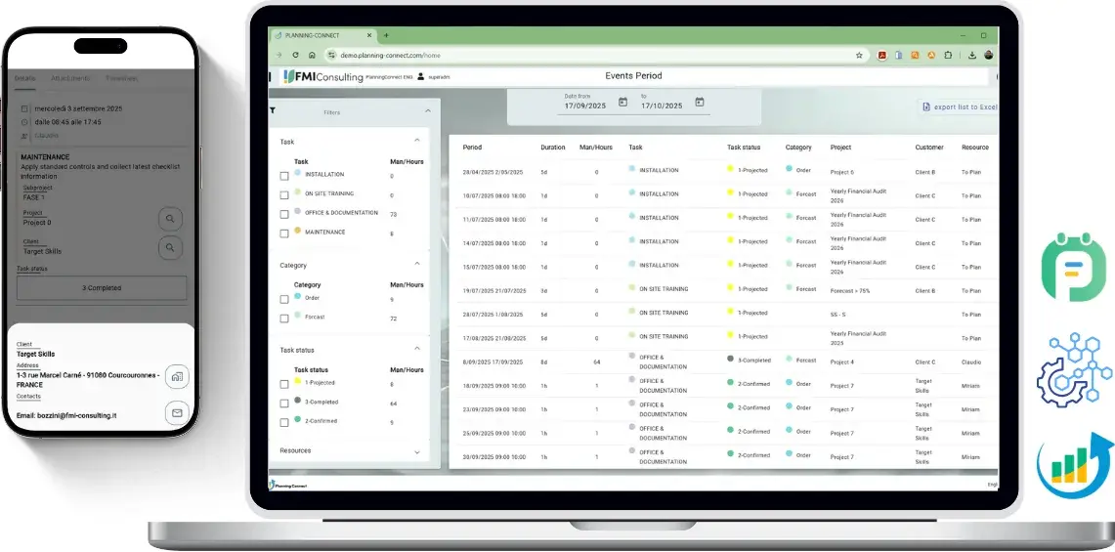Check the ON SITE TRAINING filter

tap(284, 194)
